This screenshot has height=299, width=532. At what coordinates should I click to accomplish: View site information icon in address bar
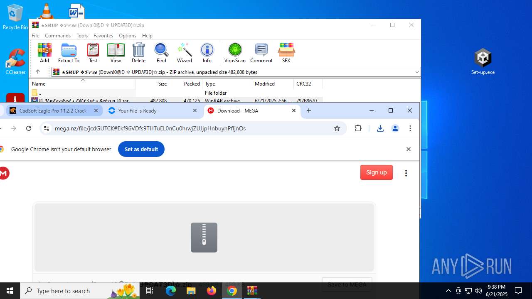click(x=47, y=128)
